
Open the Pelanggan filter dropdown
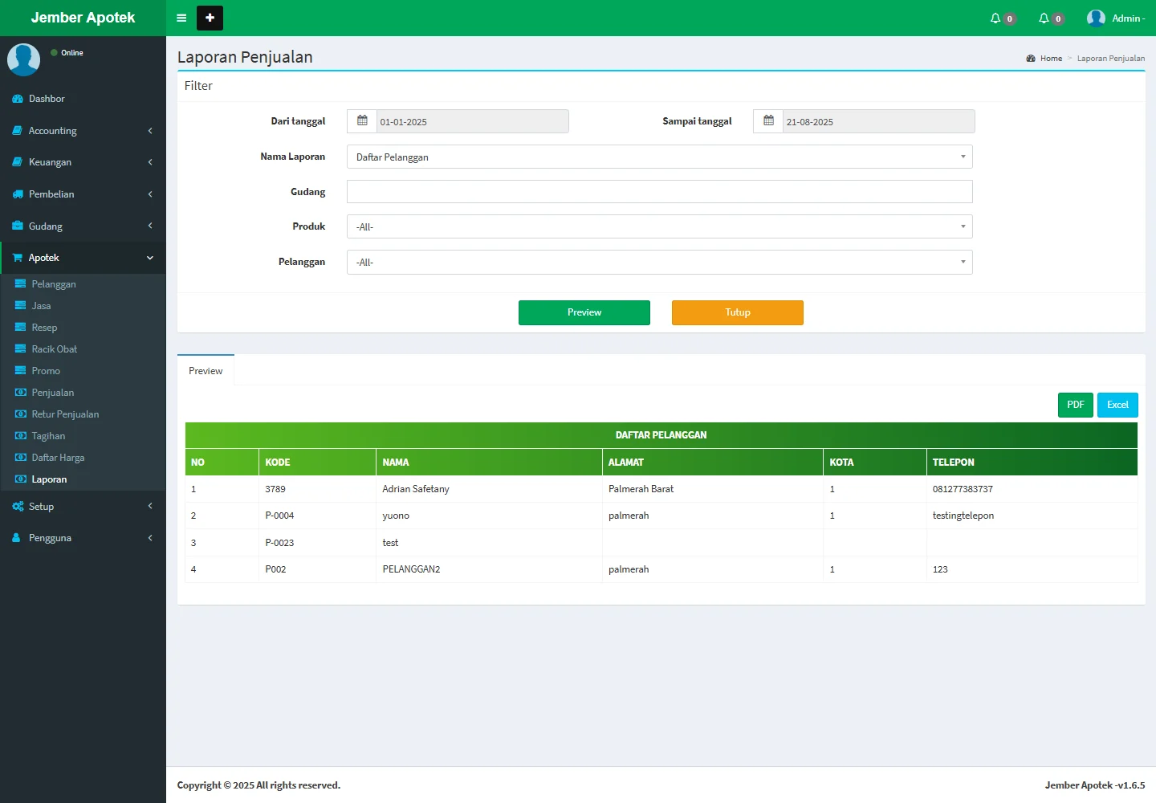point(659,262)
